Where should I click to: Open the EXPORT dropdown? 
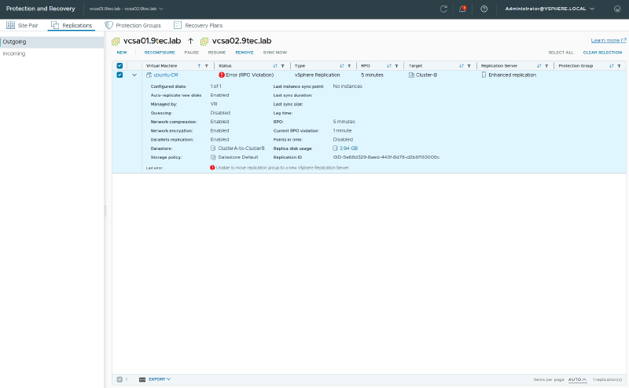tap(160, 379)
